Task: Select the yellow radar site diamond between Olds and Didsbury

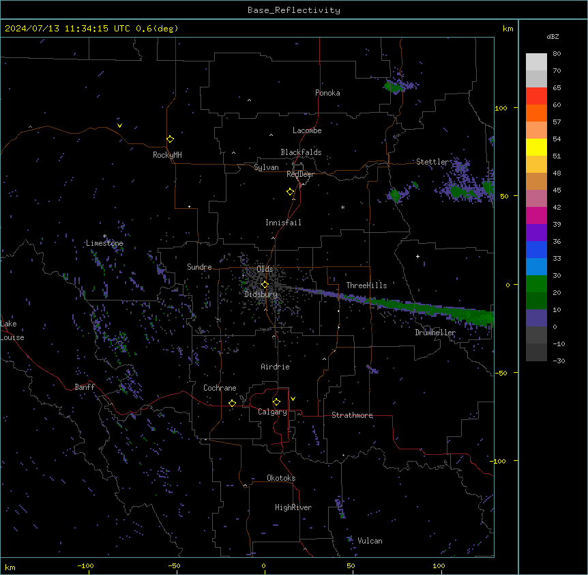Action: [265, 285]
